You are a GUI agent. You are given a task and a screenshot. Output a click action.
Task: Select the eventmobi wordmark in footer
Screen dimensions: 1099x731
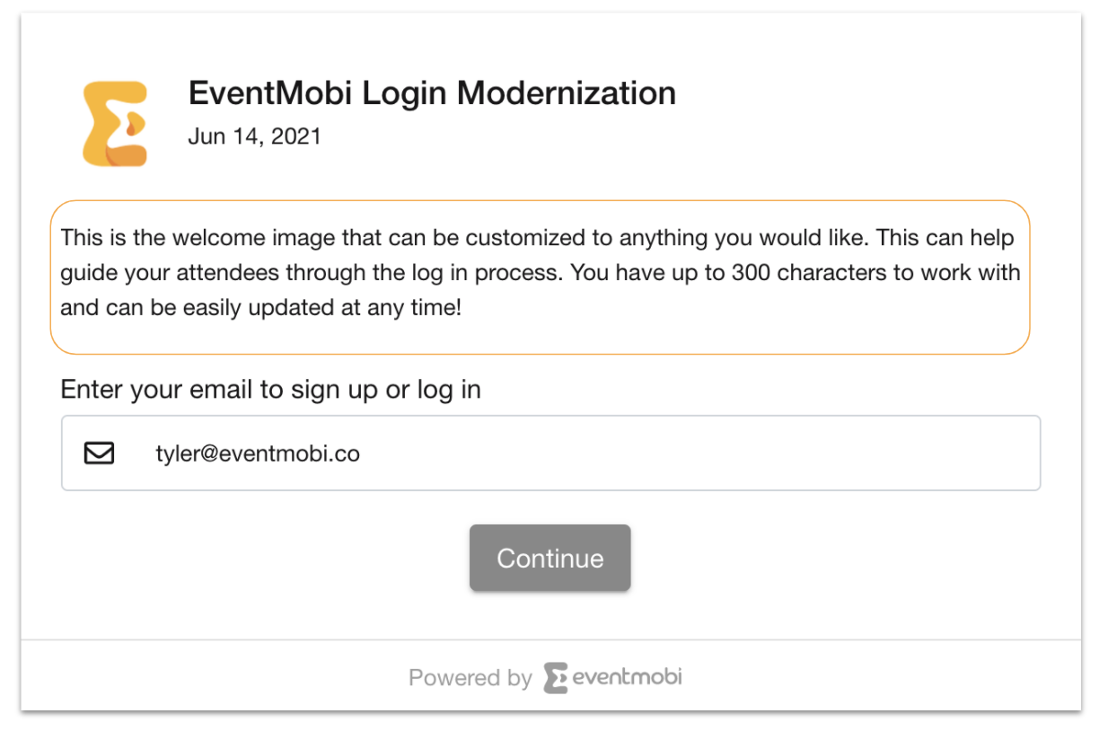627,676
